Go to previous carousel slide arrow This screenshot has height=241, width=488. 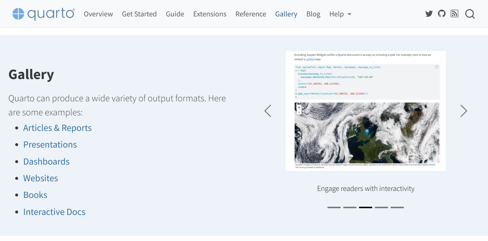pos(268,111)
